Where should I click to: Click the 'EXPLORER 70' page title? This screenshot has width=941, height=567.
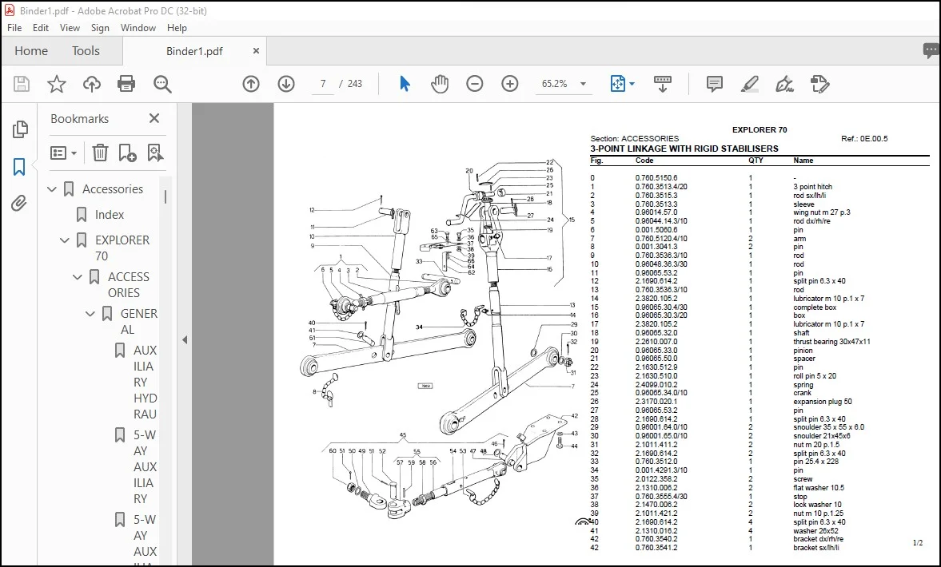760,129
